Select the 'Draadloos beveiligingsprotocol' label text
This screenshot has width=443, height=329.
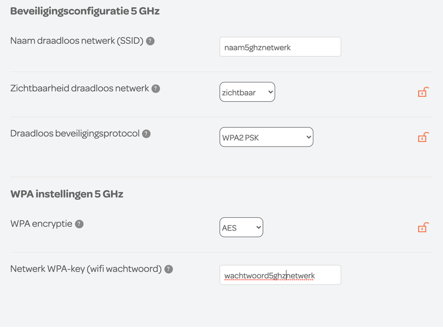pos(75,134)
